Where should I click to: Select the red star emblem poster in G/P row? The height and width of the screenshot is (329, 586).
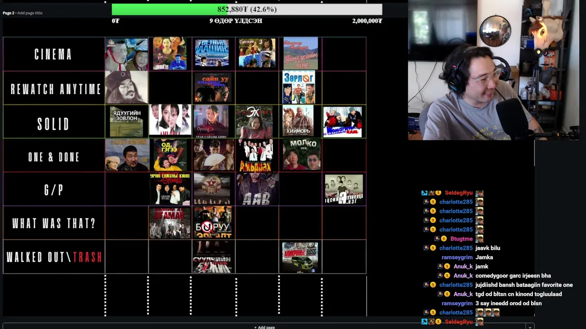click(212, 189)
